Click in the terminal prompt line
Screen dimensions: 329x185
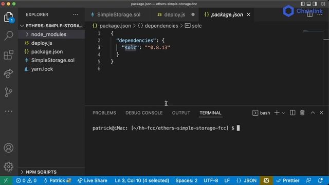click(166, 128)
